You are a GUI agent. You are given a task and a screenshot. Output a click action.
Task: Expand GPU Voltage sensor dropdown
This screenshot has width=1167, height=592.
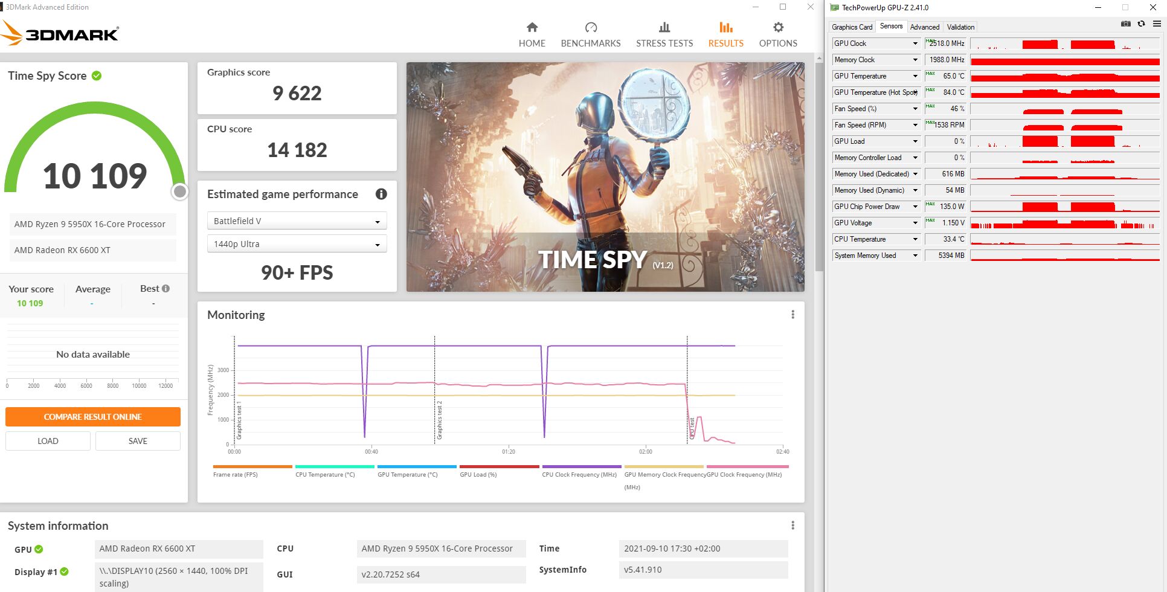915,223
